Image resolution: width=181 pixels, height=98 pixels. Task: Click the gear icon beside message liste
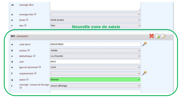coord(35,14)
